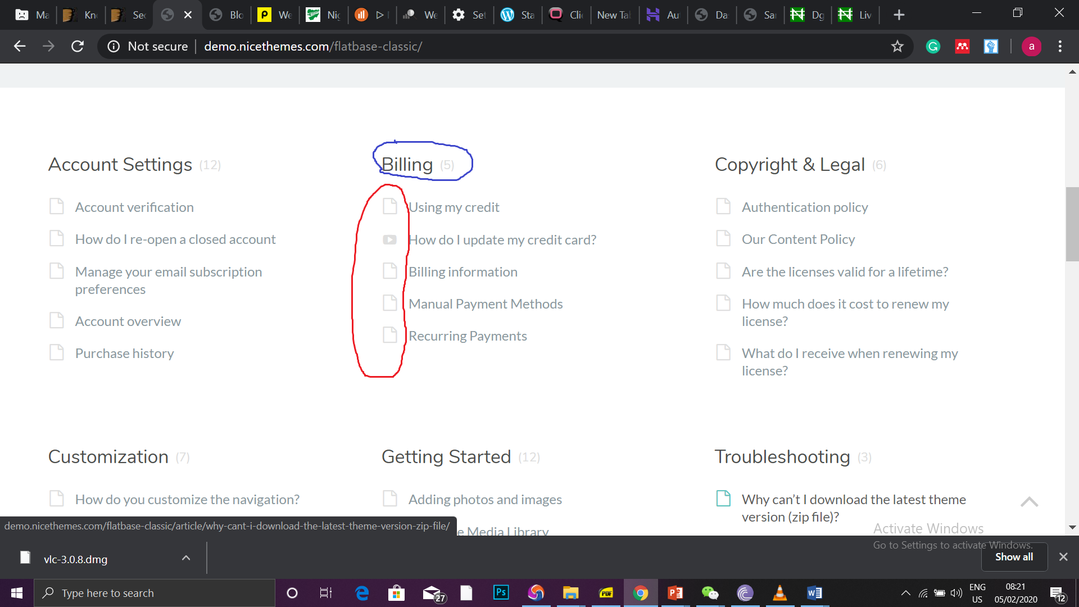Open VLC from the taskbar

[779, 593]
